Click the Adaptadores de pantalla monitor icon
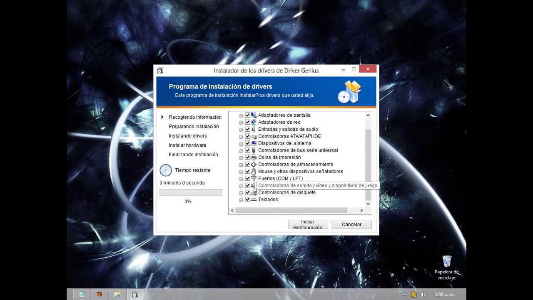This screenshot has height=300, width=533. coord(254,115)
